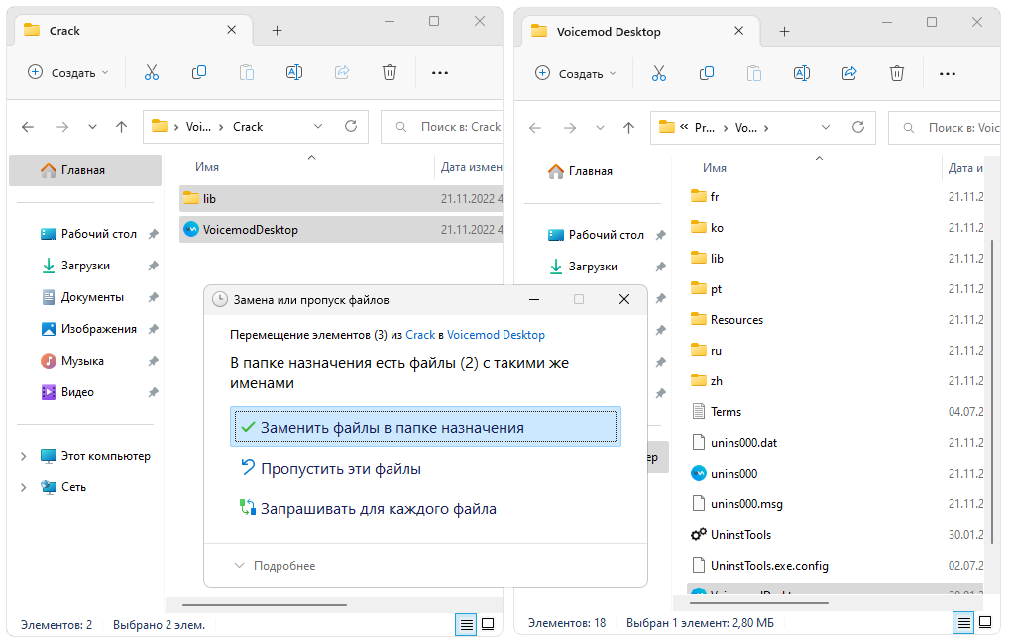Click Voicemod Desktop link in dialog
1009x642 pixels.
pos(496,335)
